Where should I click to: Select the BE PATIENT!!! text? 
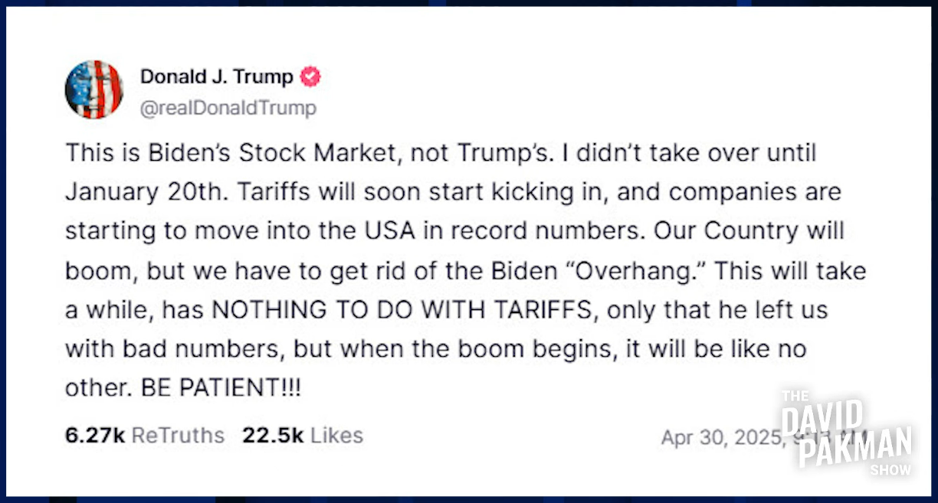point(221,387)
